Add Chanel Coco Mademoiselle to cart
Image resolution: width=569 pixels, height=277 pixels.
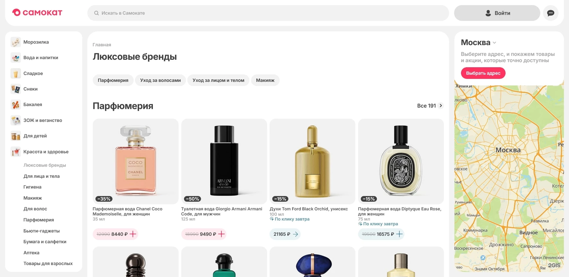(x=133, y=234)
